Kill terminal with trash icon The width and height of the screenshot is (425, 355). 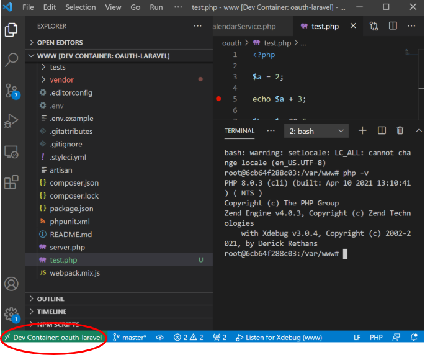400,131
